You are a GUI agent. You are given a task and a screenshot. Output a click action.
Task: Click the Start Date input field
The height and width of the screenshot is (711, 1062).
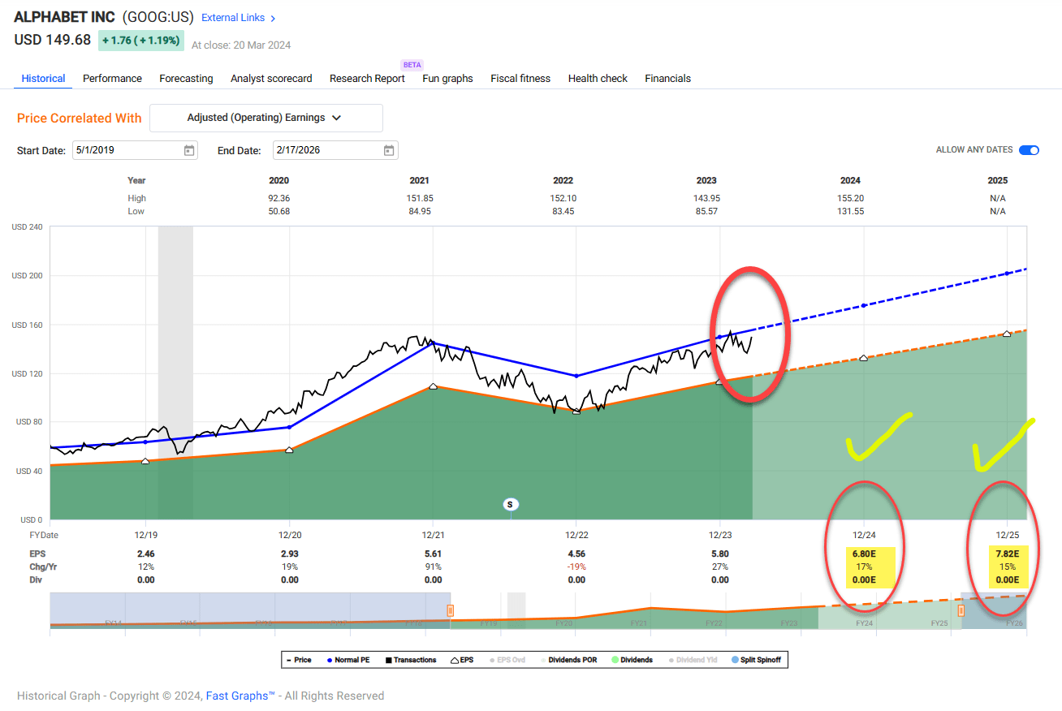126,150
